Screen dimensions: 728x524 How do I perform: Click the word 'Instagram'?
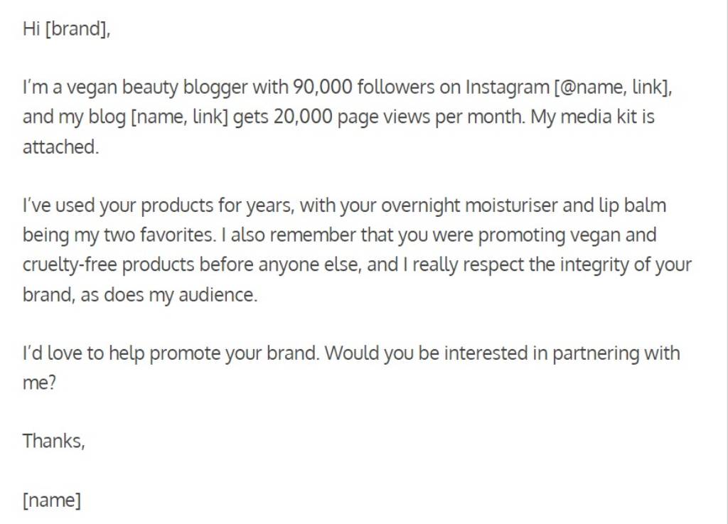click(x=507, y=88)
